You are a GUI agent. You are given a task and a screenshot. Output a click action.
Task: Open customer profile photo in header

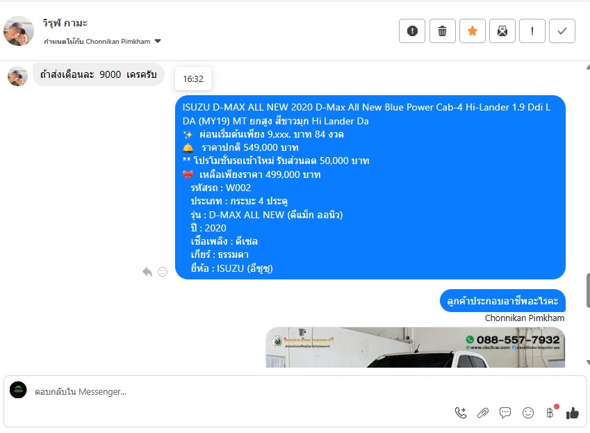point(19,31)
